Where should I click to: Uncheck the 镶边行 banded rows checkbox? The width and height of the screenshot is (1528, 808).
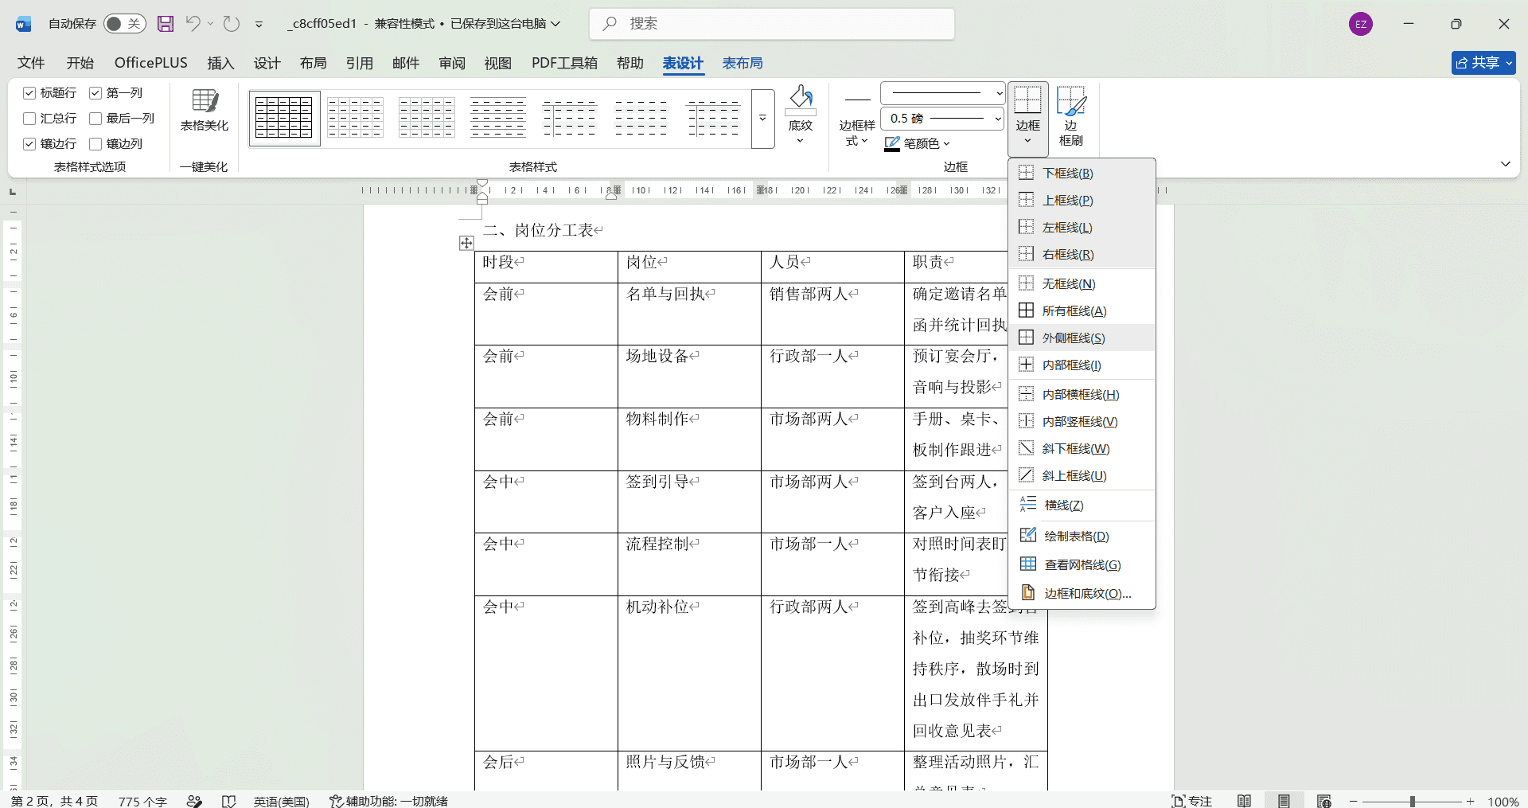point(29,144)
